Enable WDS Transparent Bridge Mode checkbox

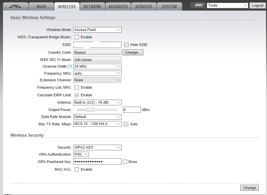coord(77,37)
